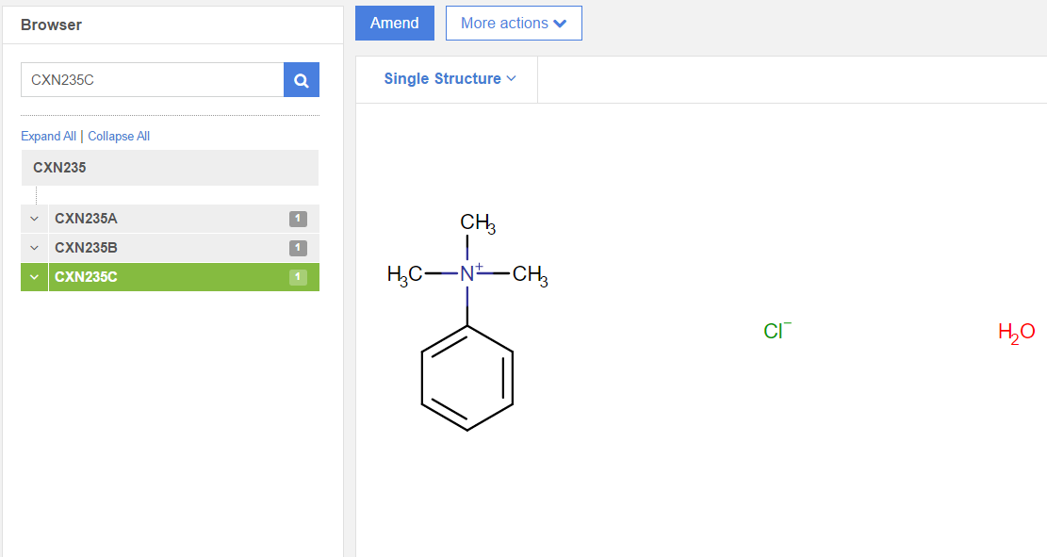Focus the search field containing CXN235C
1047x557 pixels.
point(151,80)
